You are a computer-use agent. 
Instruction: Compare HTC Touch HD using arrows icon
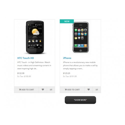click(x=51, y=89)
